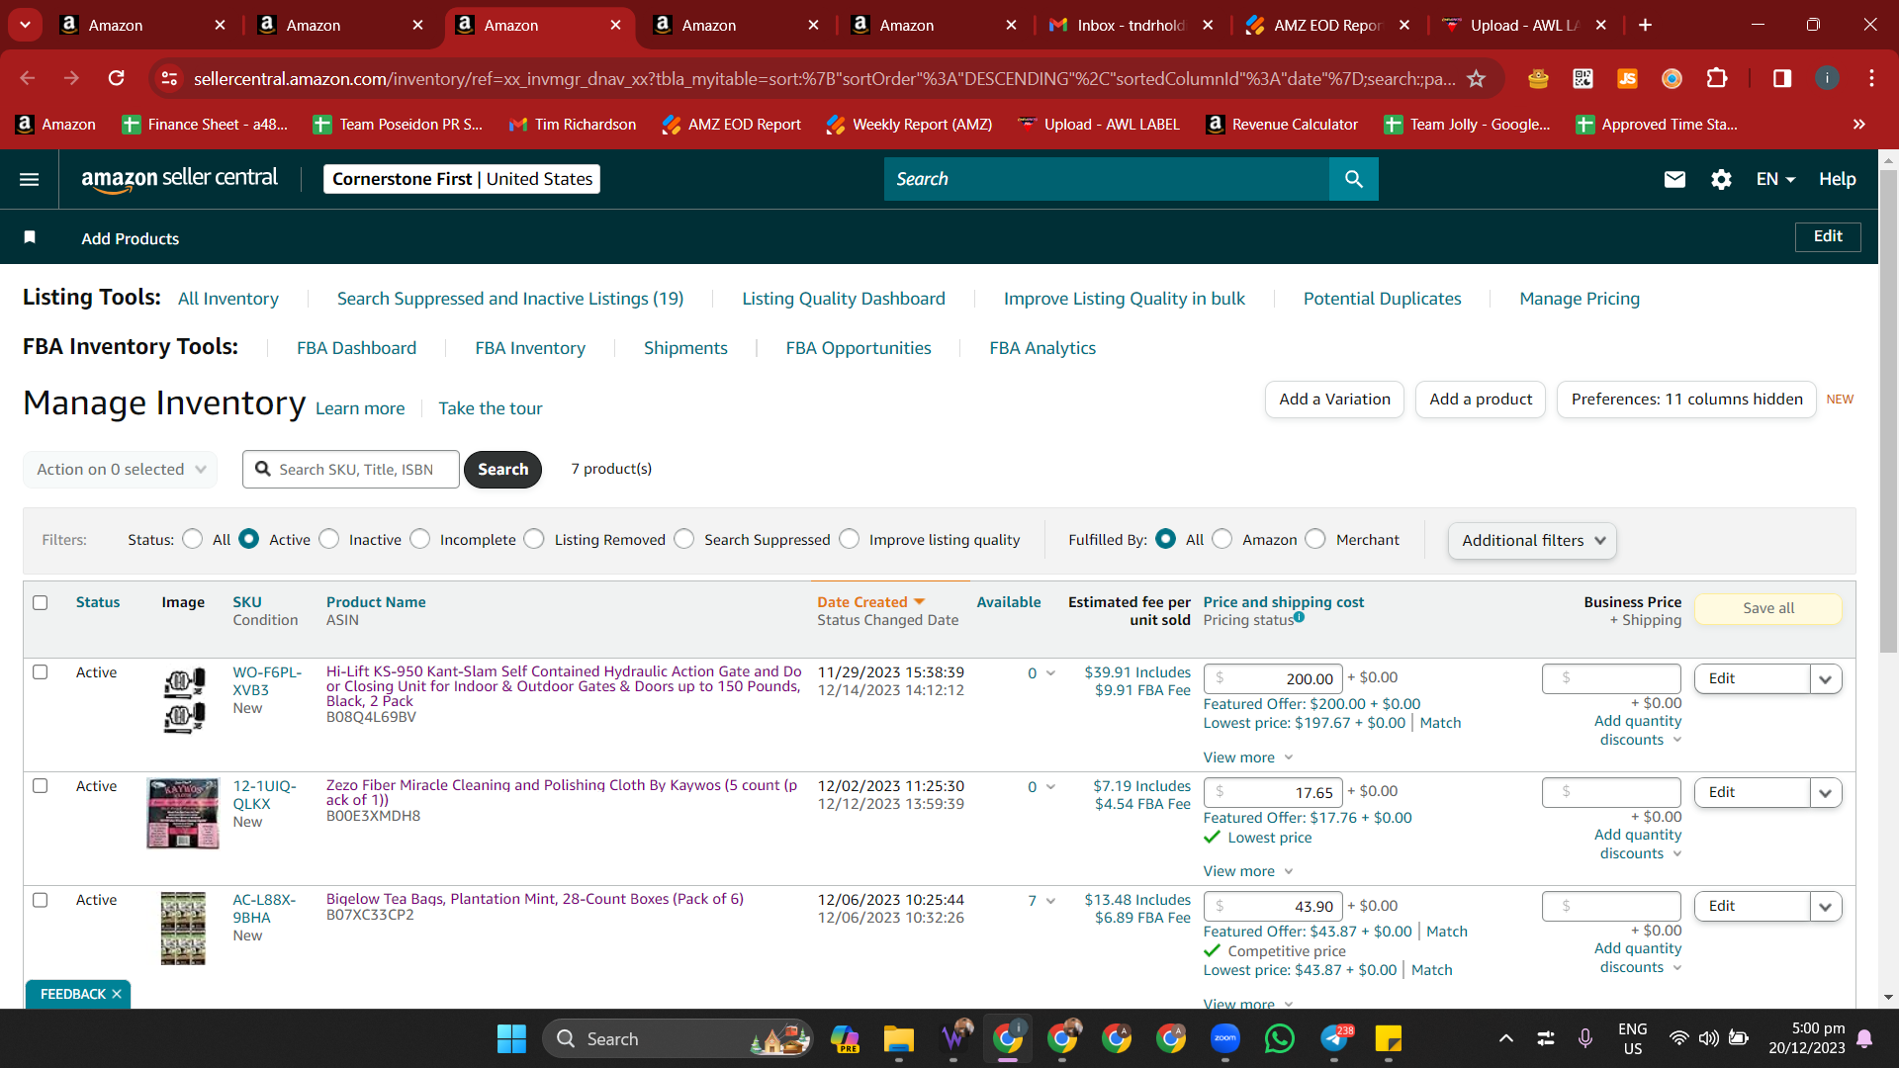1899x1068 pixels.
Task: Open a new browser tab
Action: click(1645, 25)
